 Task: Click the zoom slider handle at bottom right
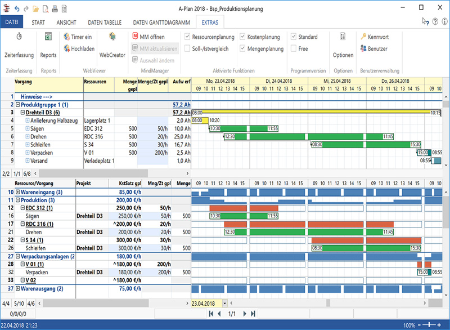[430, 325]
